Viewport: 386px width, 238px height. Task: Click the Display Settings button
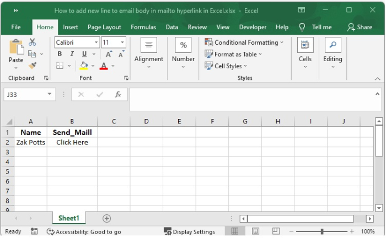[189, 232]
